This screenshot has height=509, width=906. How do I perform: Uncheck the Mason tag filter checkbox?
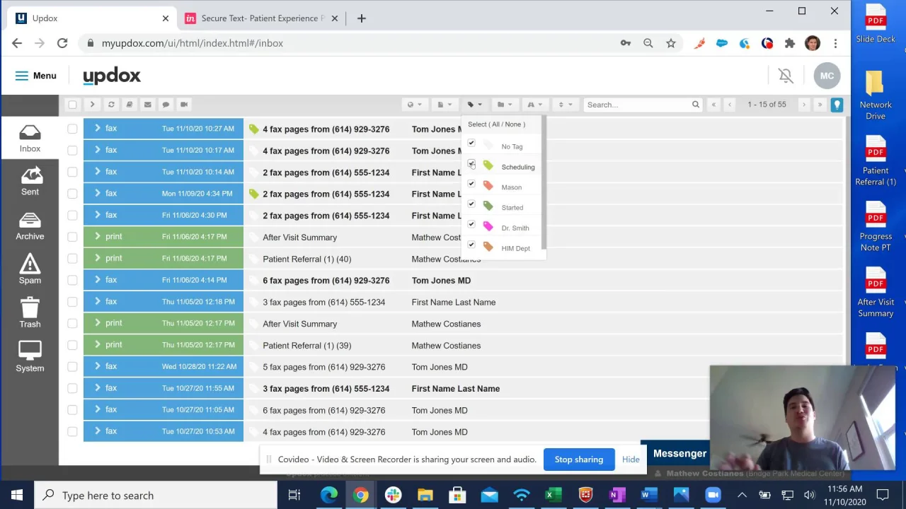(x=471, y=185)
